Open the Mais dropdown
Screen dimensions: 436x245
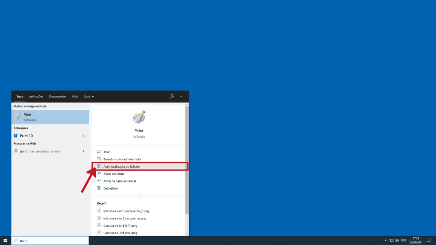[89, 97]
